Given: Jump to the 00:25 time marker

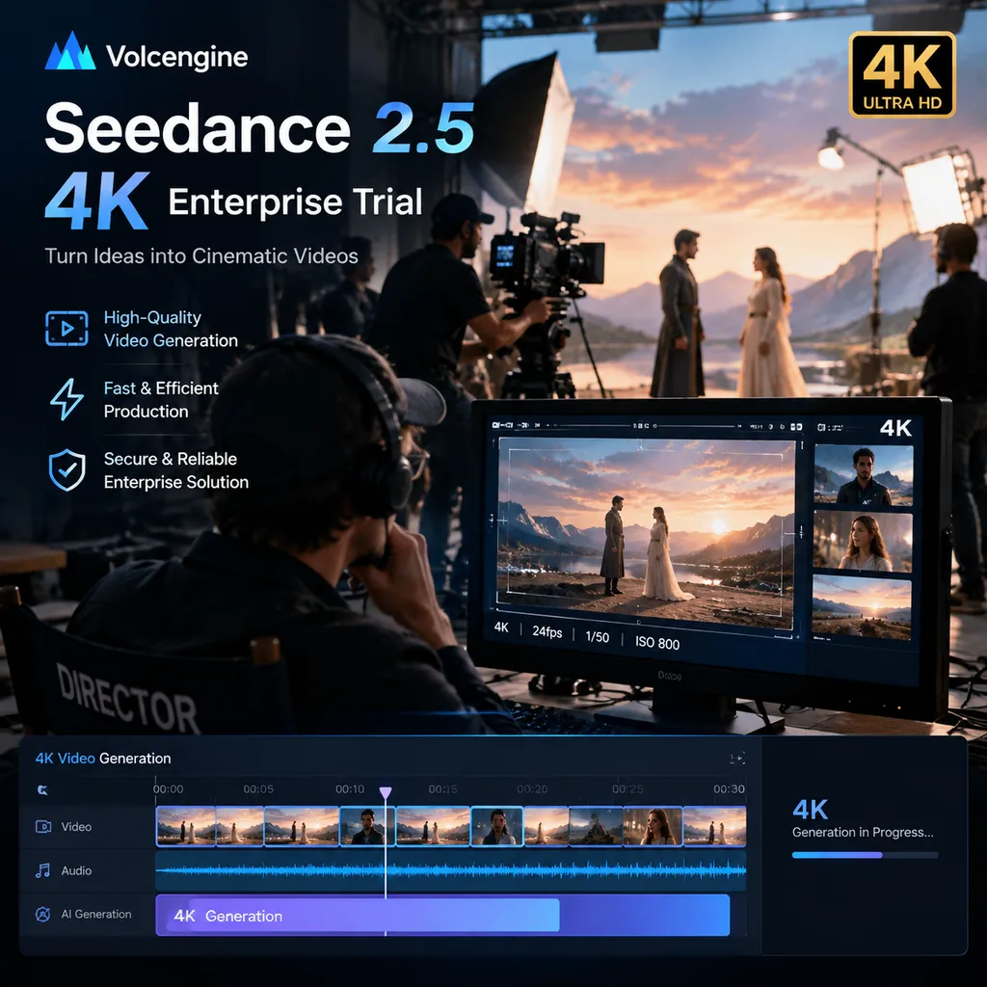Looking at the screenshot, I should [627, 788].
